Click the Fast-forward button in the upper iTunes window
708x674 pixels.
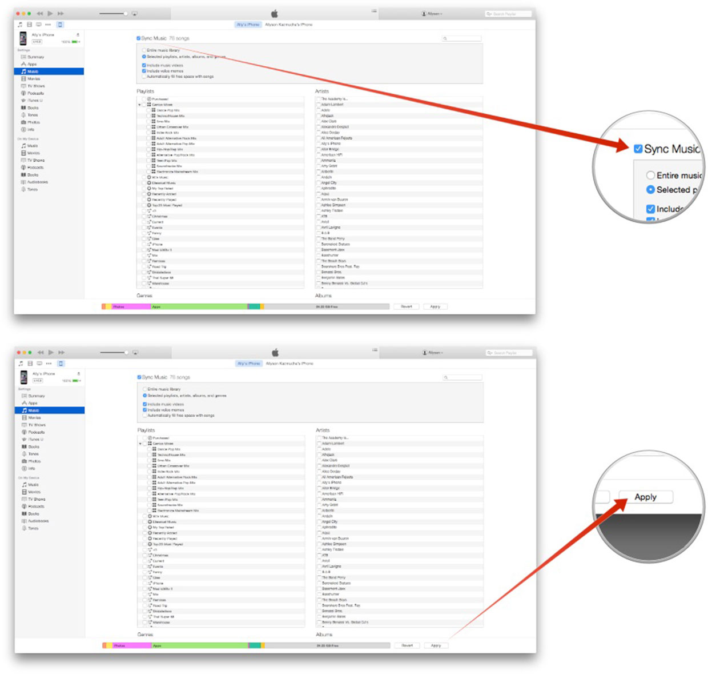click(x=61, y=13)
